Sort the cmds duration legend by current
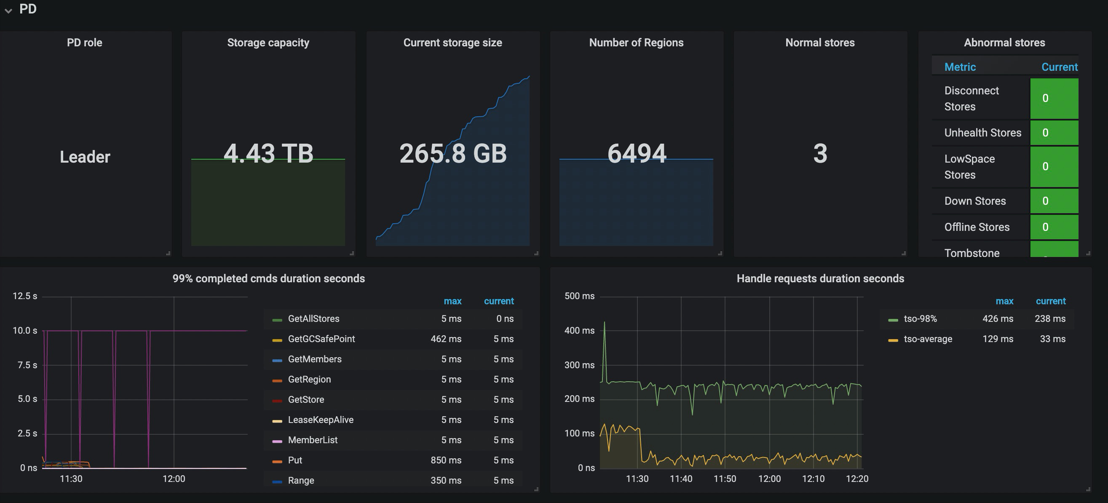 pos(498,301)
